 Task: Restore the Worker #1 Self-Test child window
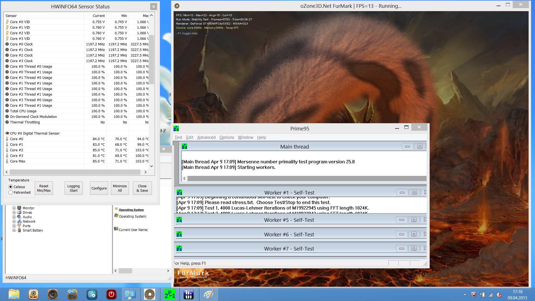[414, 192]
